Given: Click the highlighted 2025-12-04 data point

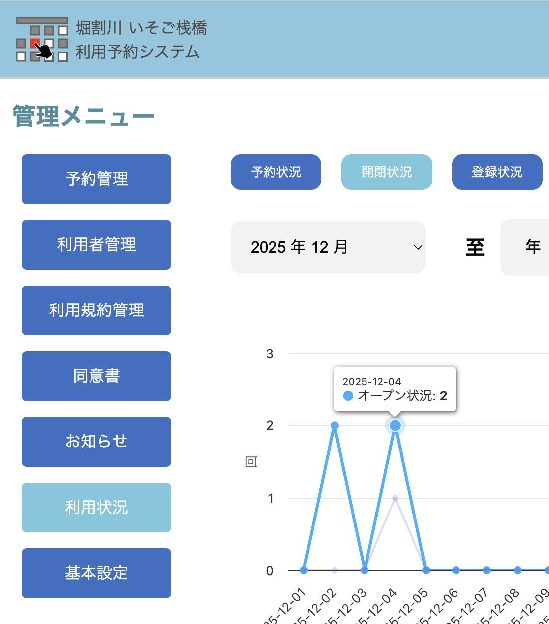Looking at the screenshot, I should click(395, 425).
